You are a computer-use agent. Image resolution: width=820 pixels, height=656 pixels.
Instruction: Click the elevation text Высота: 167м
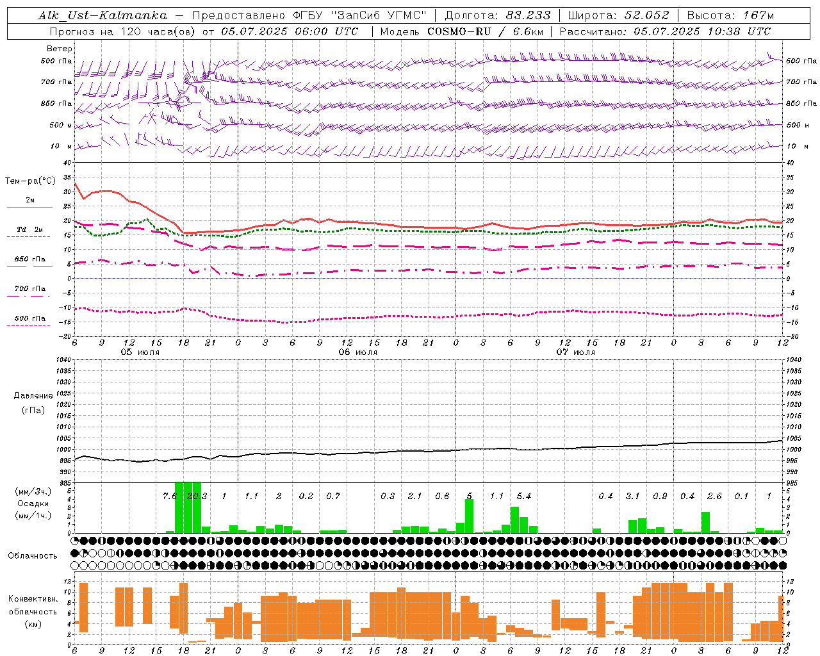(730, 16)
